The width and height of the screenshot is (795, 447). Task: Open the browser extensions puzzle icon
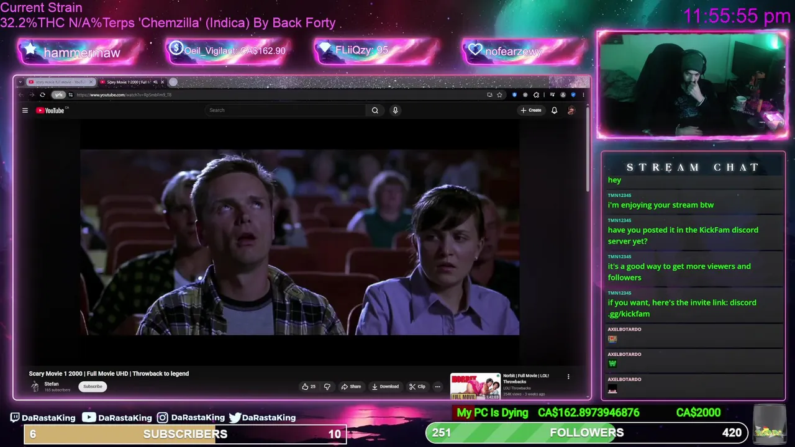click(x=536, y=95)
